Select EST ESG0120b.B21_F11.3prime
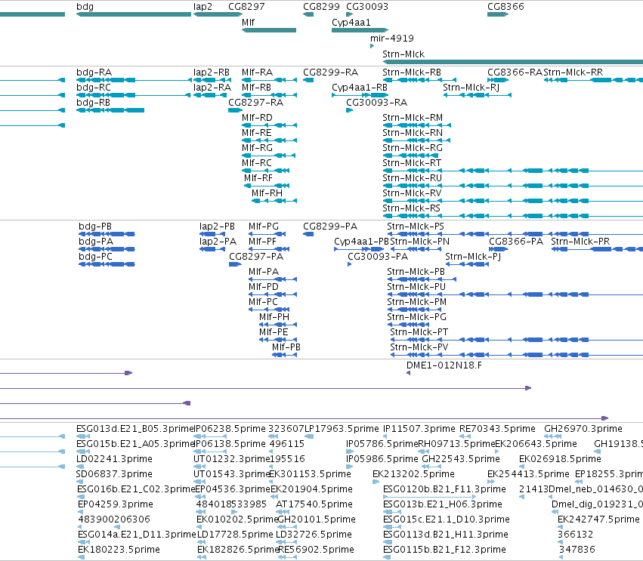This screenshot has height=561, width=643. 444,489
